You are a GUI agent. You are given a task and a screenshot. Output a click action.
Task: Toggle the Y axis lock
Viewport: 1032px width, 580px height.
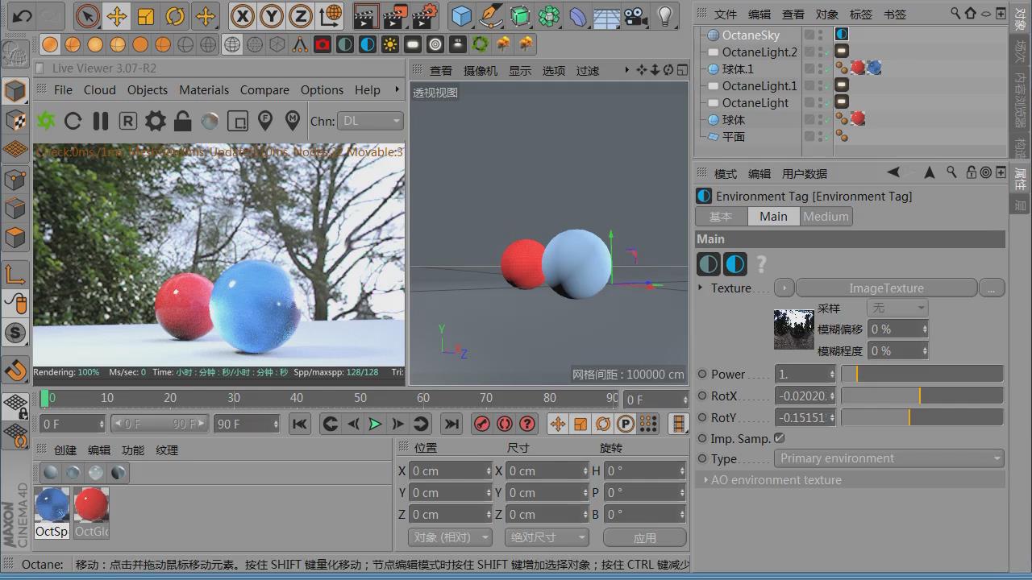(x=272, y=15)
